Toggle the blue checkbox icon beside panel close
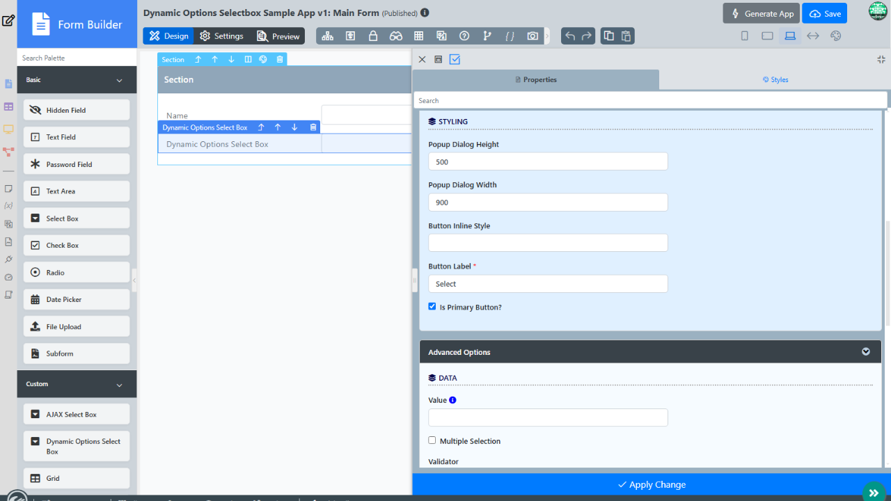 click(455, 60)
